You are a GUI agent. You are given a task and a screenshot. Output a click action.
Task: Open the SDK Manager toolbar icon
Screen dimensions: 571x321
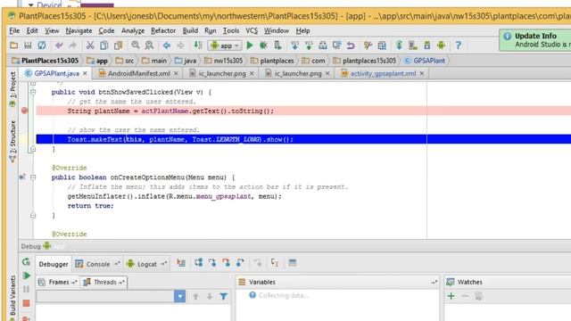point(427,45)
